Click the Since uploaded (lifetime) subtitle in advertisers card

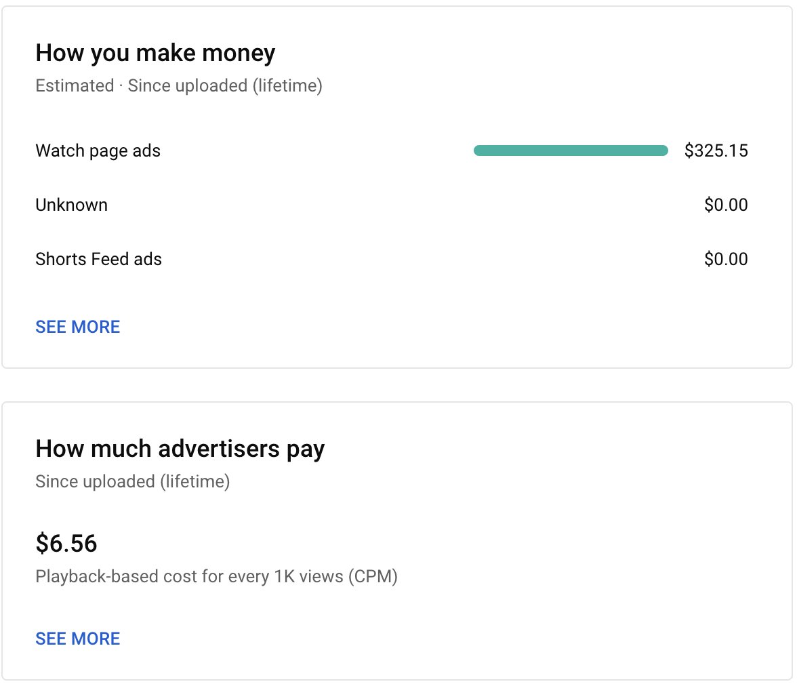133,481
